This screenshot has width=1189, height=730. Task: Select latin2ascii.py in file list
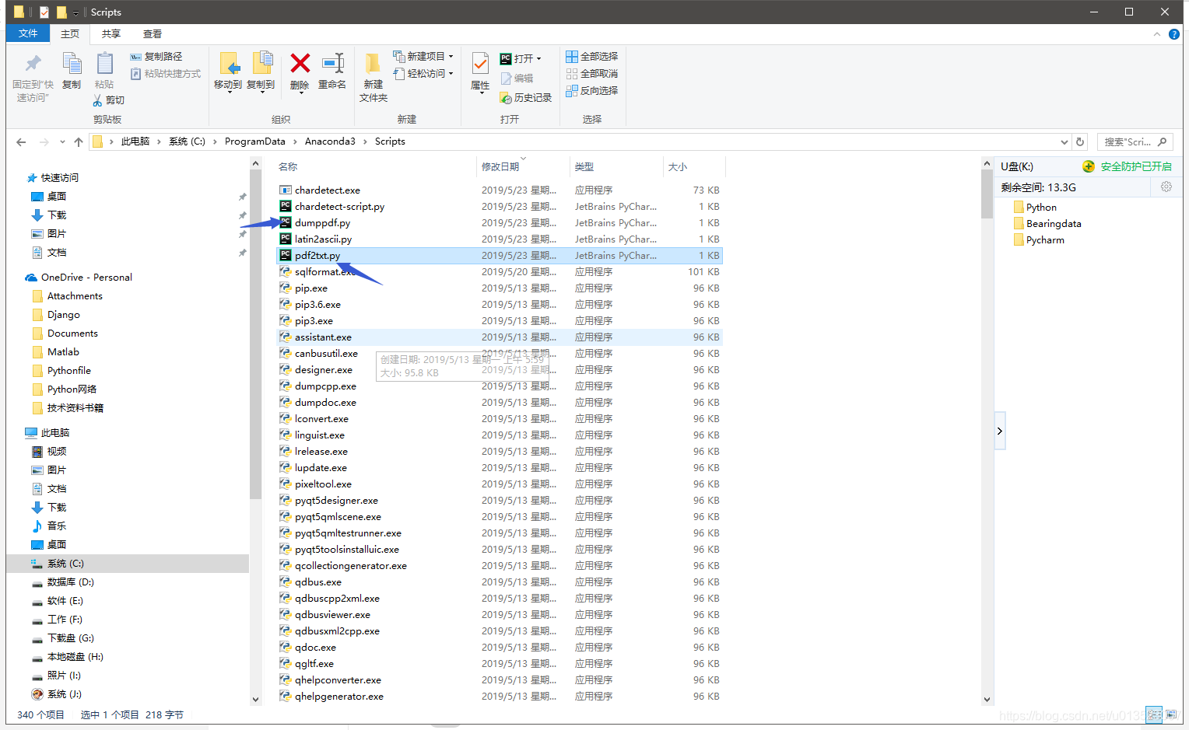(323, 239)
